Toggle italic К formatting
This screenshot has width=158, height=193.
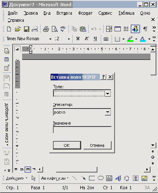click(87, 39)
